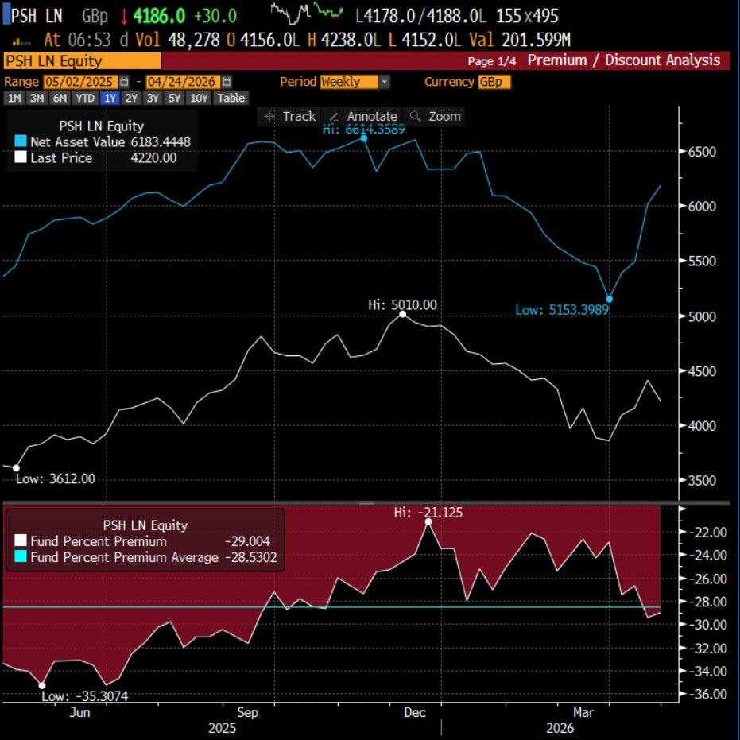Screen dimensions: 740x740
Task: Expand the Period dropdown arrow
Action: 385,82
